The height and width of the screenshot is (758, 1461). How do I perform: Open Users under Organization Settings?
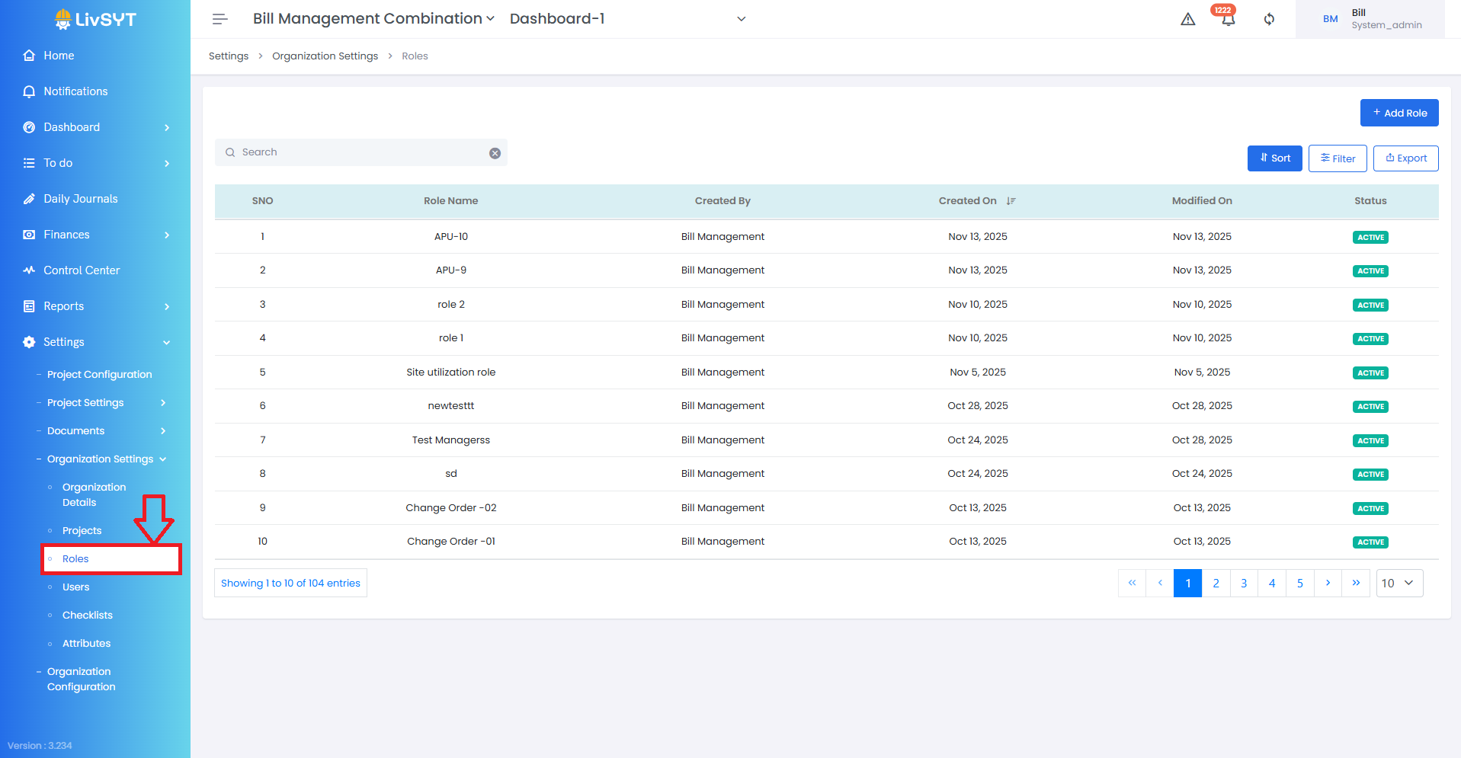[76, 587]
